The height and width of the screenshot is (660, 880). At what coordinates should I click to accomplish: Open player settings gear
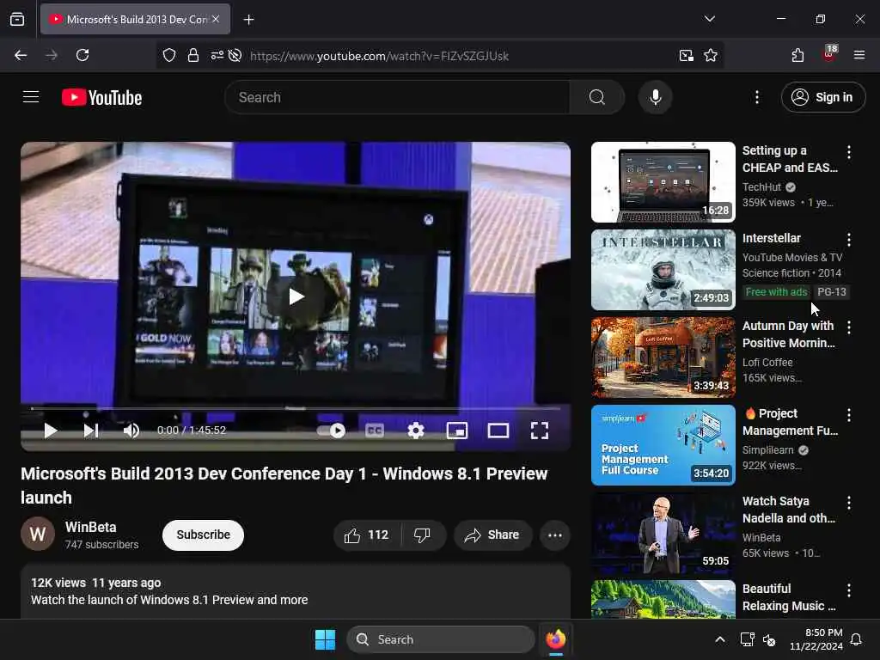415,431
